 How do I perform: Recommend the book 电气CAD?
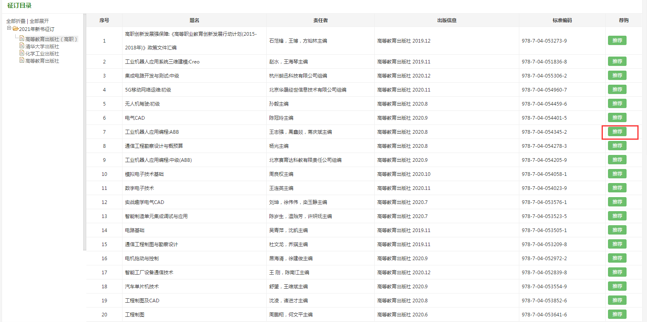coord(617,118)
